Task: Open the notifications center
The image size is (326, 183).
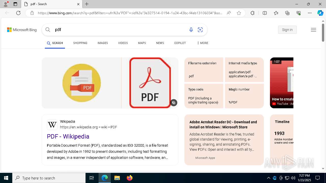Action: tap(318, 178)
